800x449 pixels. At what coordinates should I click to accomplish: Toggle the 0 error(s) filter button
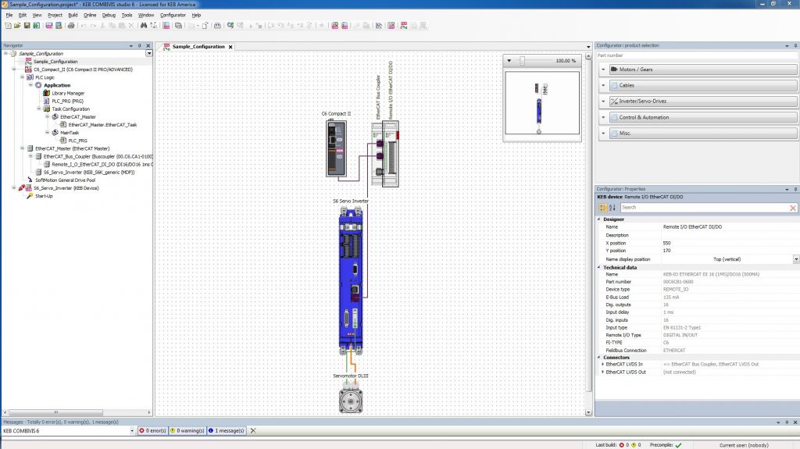153,430
